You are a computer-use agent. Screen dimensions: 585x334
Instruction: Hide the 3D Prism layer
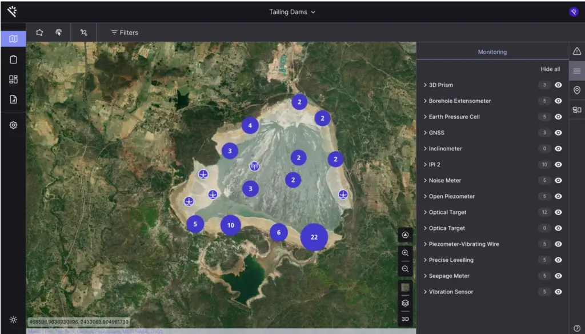click(x=558, y=85)
